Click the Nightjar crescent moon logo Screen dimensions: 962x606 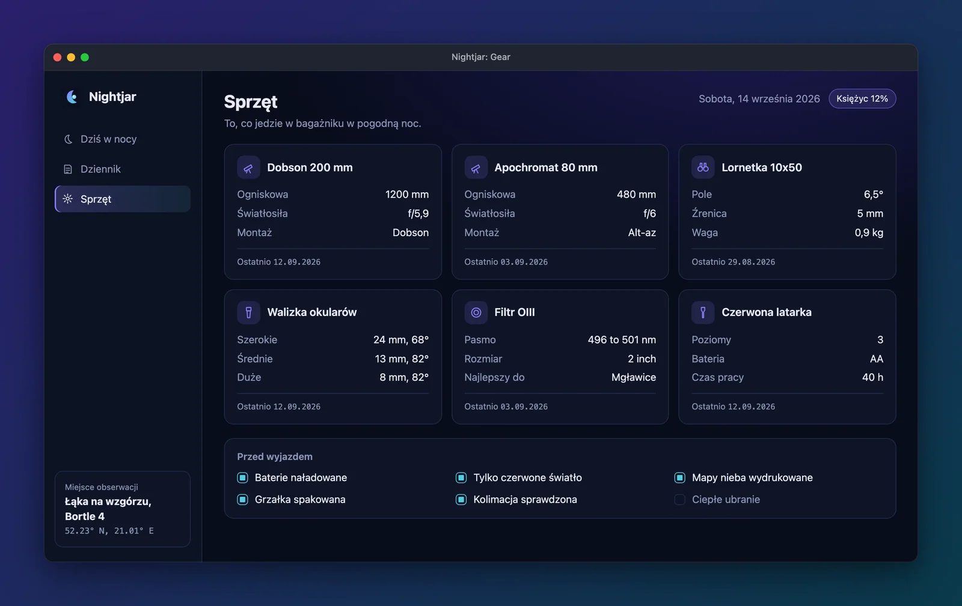(72, 97)
